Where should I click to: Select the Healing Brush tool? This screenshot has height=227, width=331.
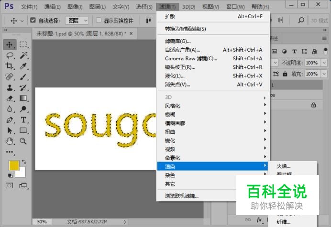[9, 77]
